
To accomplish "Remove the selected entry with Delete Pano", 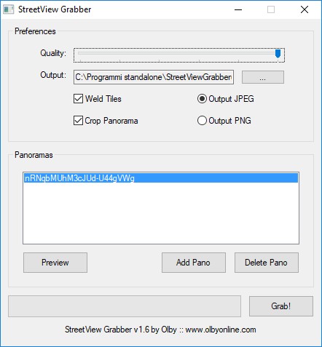I will click(267, 263).
